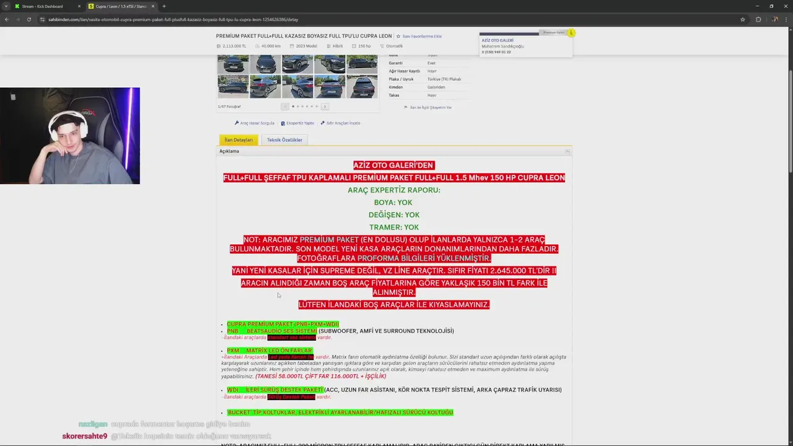Screen dimensions: 793x446
Task: Minimize the browser window
Action: (757, 6)
